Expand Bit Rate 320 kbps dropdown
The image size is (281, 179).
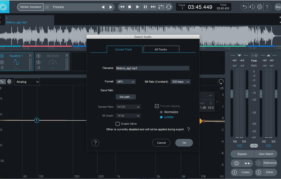pyautogui.click(x=180, y=82)
